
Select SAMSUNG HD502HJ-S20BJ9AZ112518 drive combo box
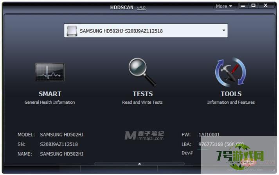pyautogui.click(x=146, y=31)
